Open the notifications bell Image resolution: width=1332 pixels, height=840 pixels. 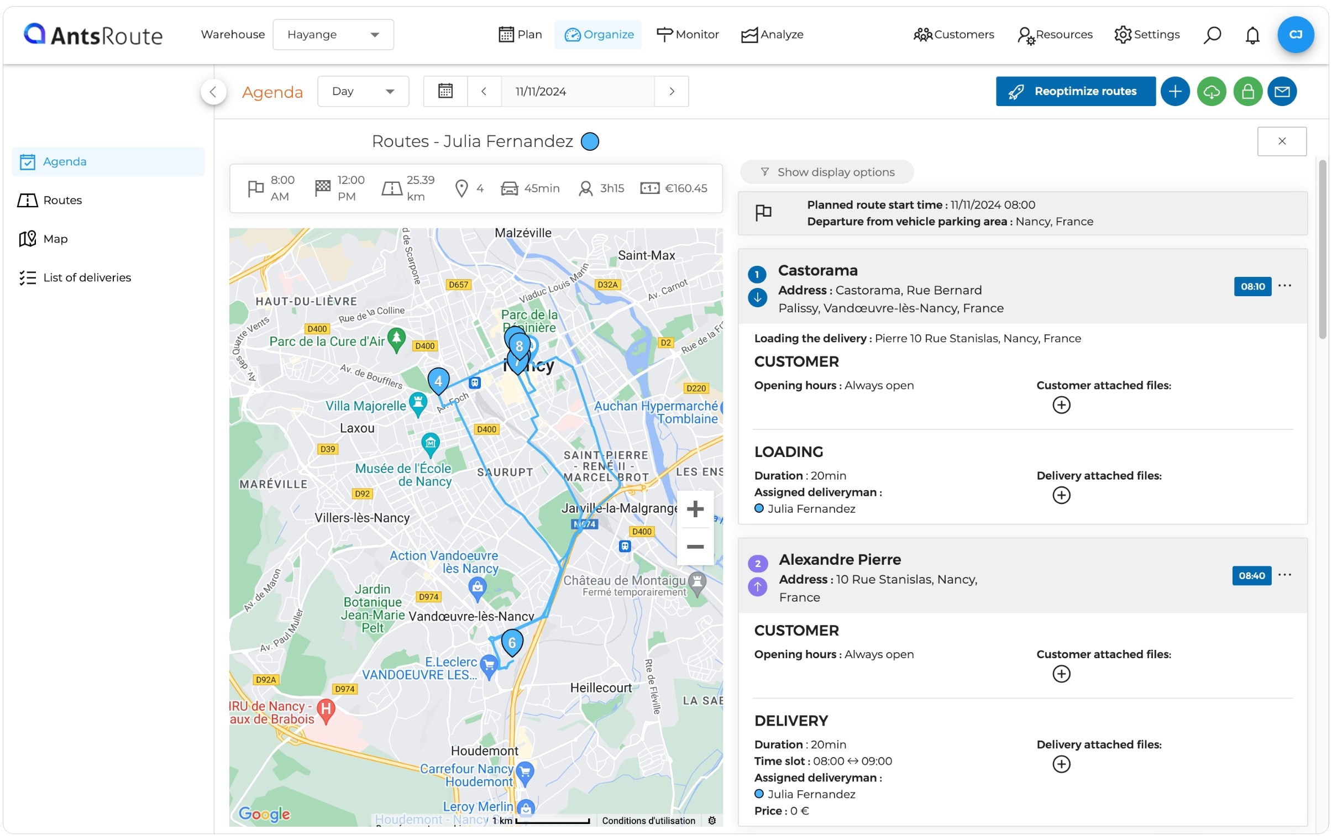tap(1252, 35)
